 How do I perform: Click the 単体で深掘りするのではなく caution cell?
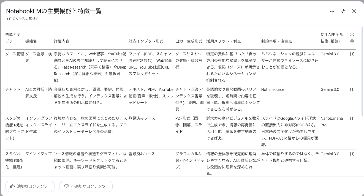pyautogui.click(x=290, y=157)
